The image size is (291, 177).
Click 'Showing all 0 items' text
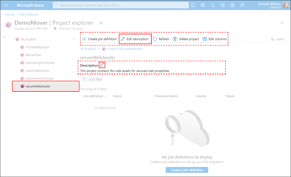click(x=94, y=89)
